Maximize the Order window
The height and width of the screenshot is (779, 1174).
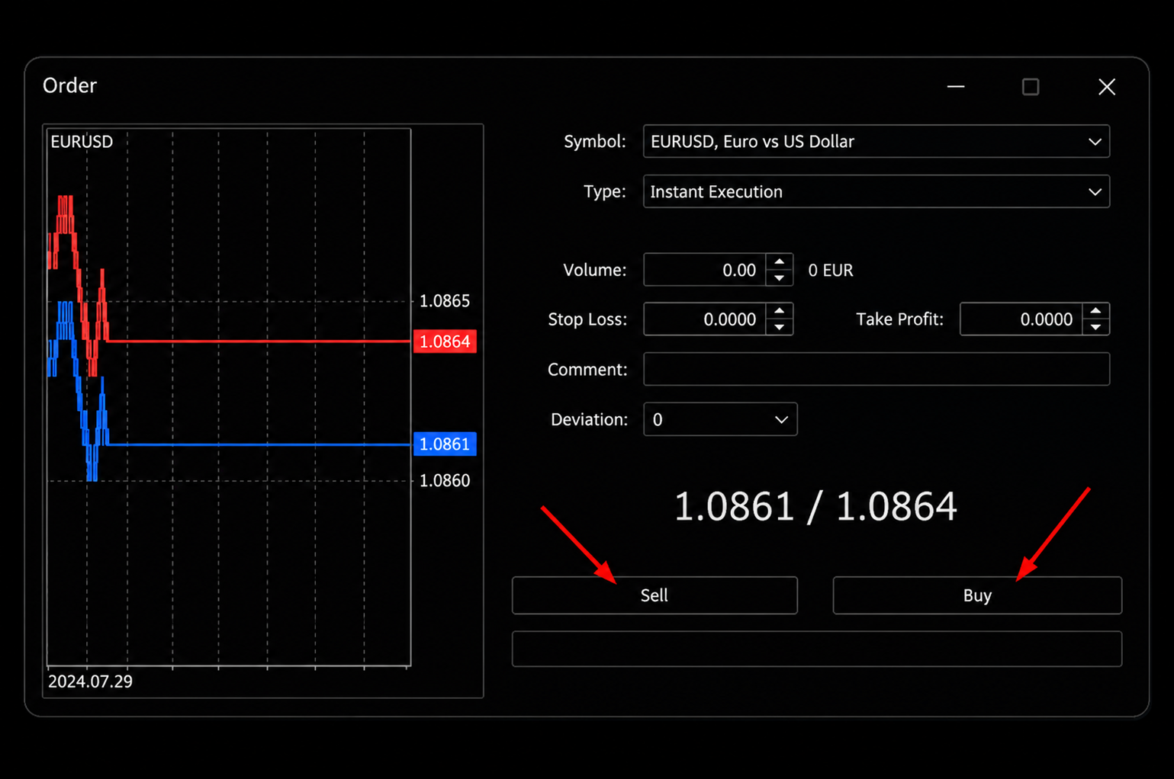click(x=1031, y=86)
